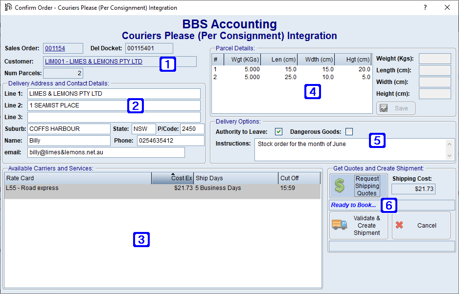Viewport: 459px width, 294px height.
Task: Click the Instructions text field
Action: [x=350, y=149]
